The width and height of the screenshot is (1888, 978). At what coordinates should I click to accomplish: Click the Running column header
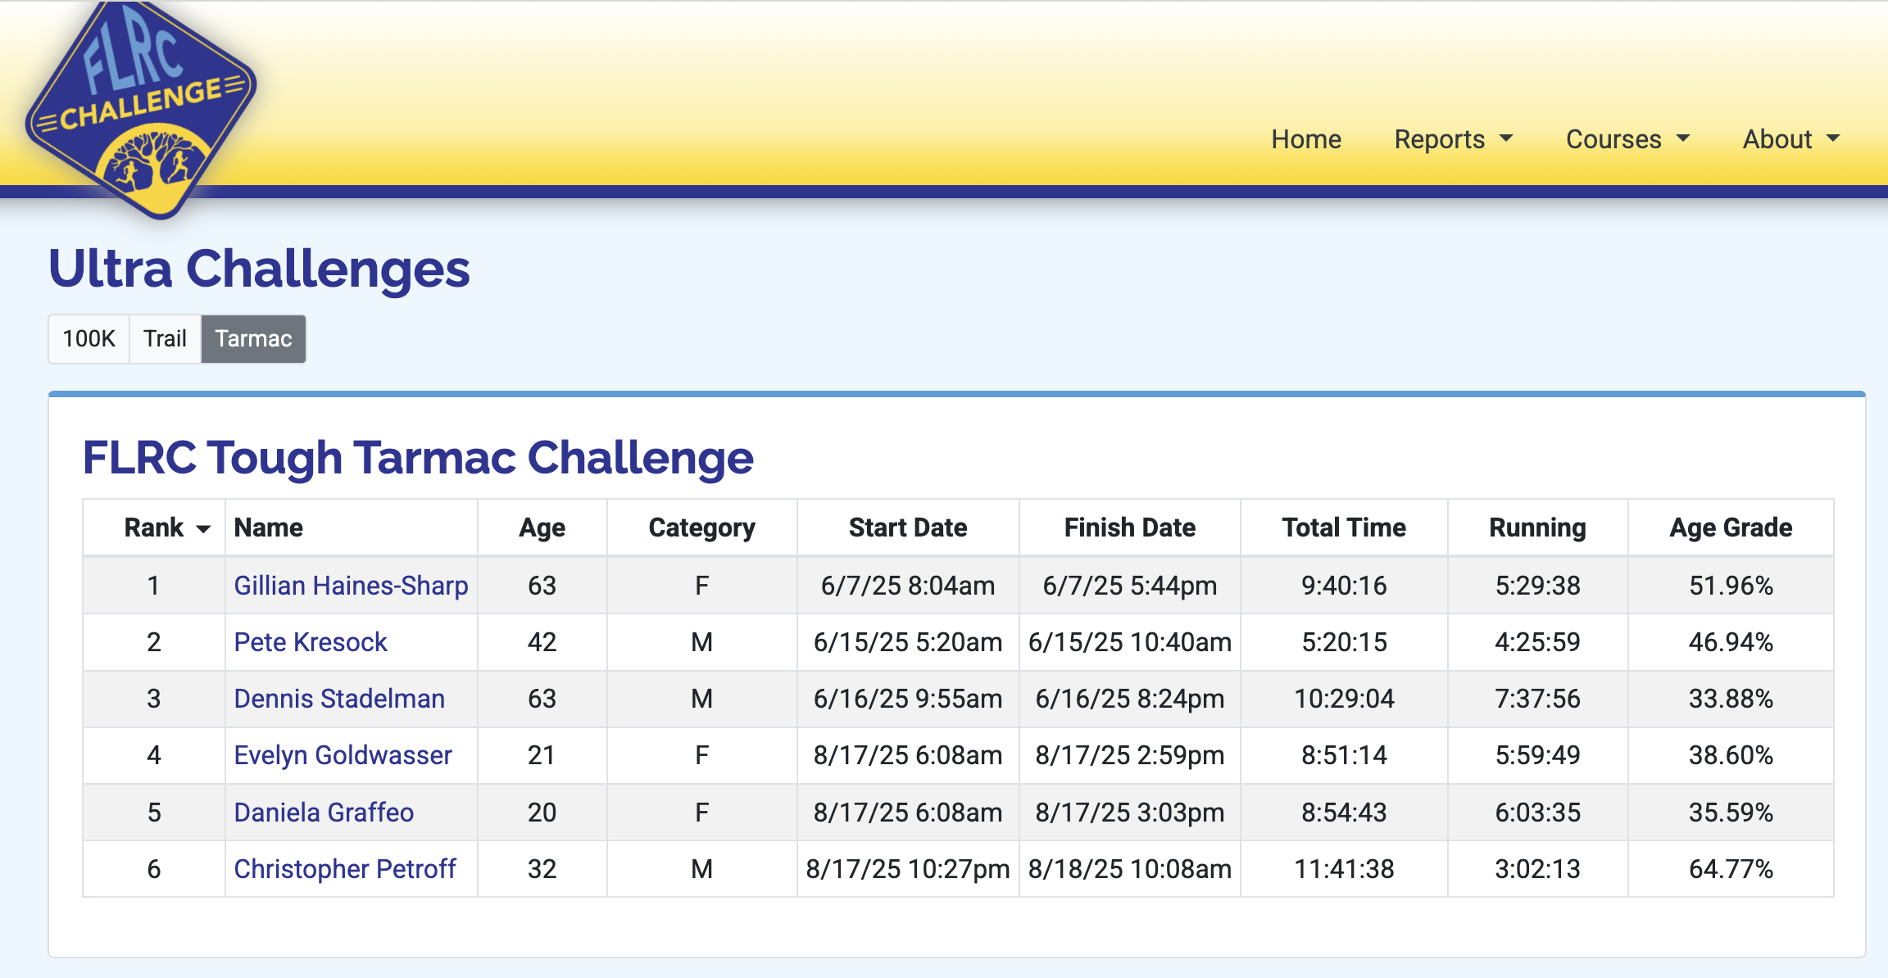1536,527
